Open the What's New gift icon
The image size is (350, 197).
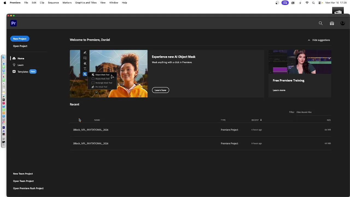pos(332,23)
